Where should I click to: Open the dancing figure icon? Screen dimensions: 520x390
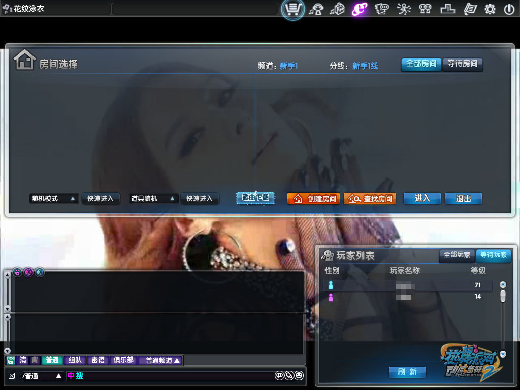404,9
